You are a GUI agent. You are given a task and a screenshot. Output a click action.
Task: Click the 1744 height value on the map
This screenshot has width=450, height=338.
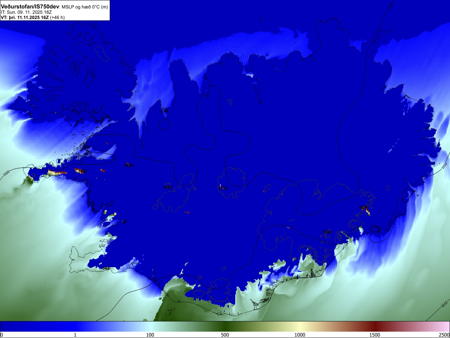coord(327,232)
